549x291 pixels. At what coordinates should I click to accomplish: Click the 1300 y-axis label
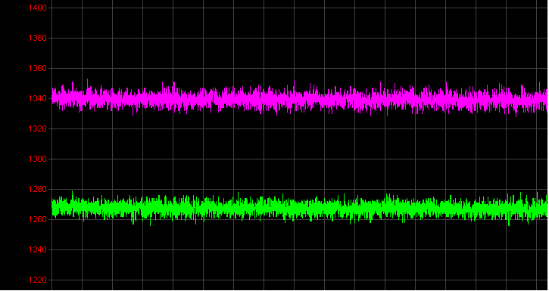(x=37, y=159)
